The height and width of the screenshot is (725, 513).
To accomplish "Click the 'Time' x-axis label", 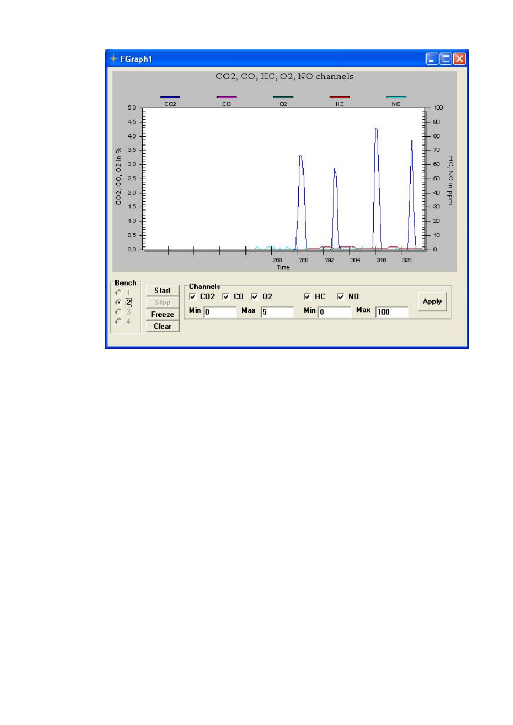I will (283, 267).
